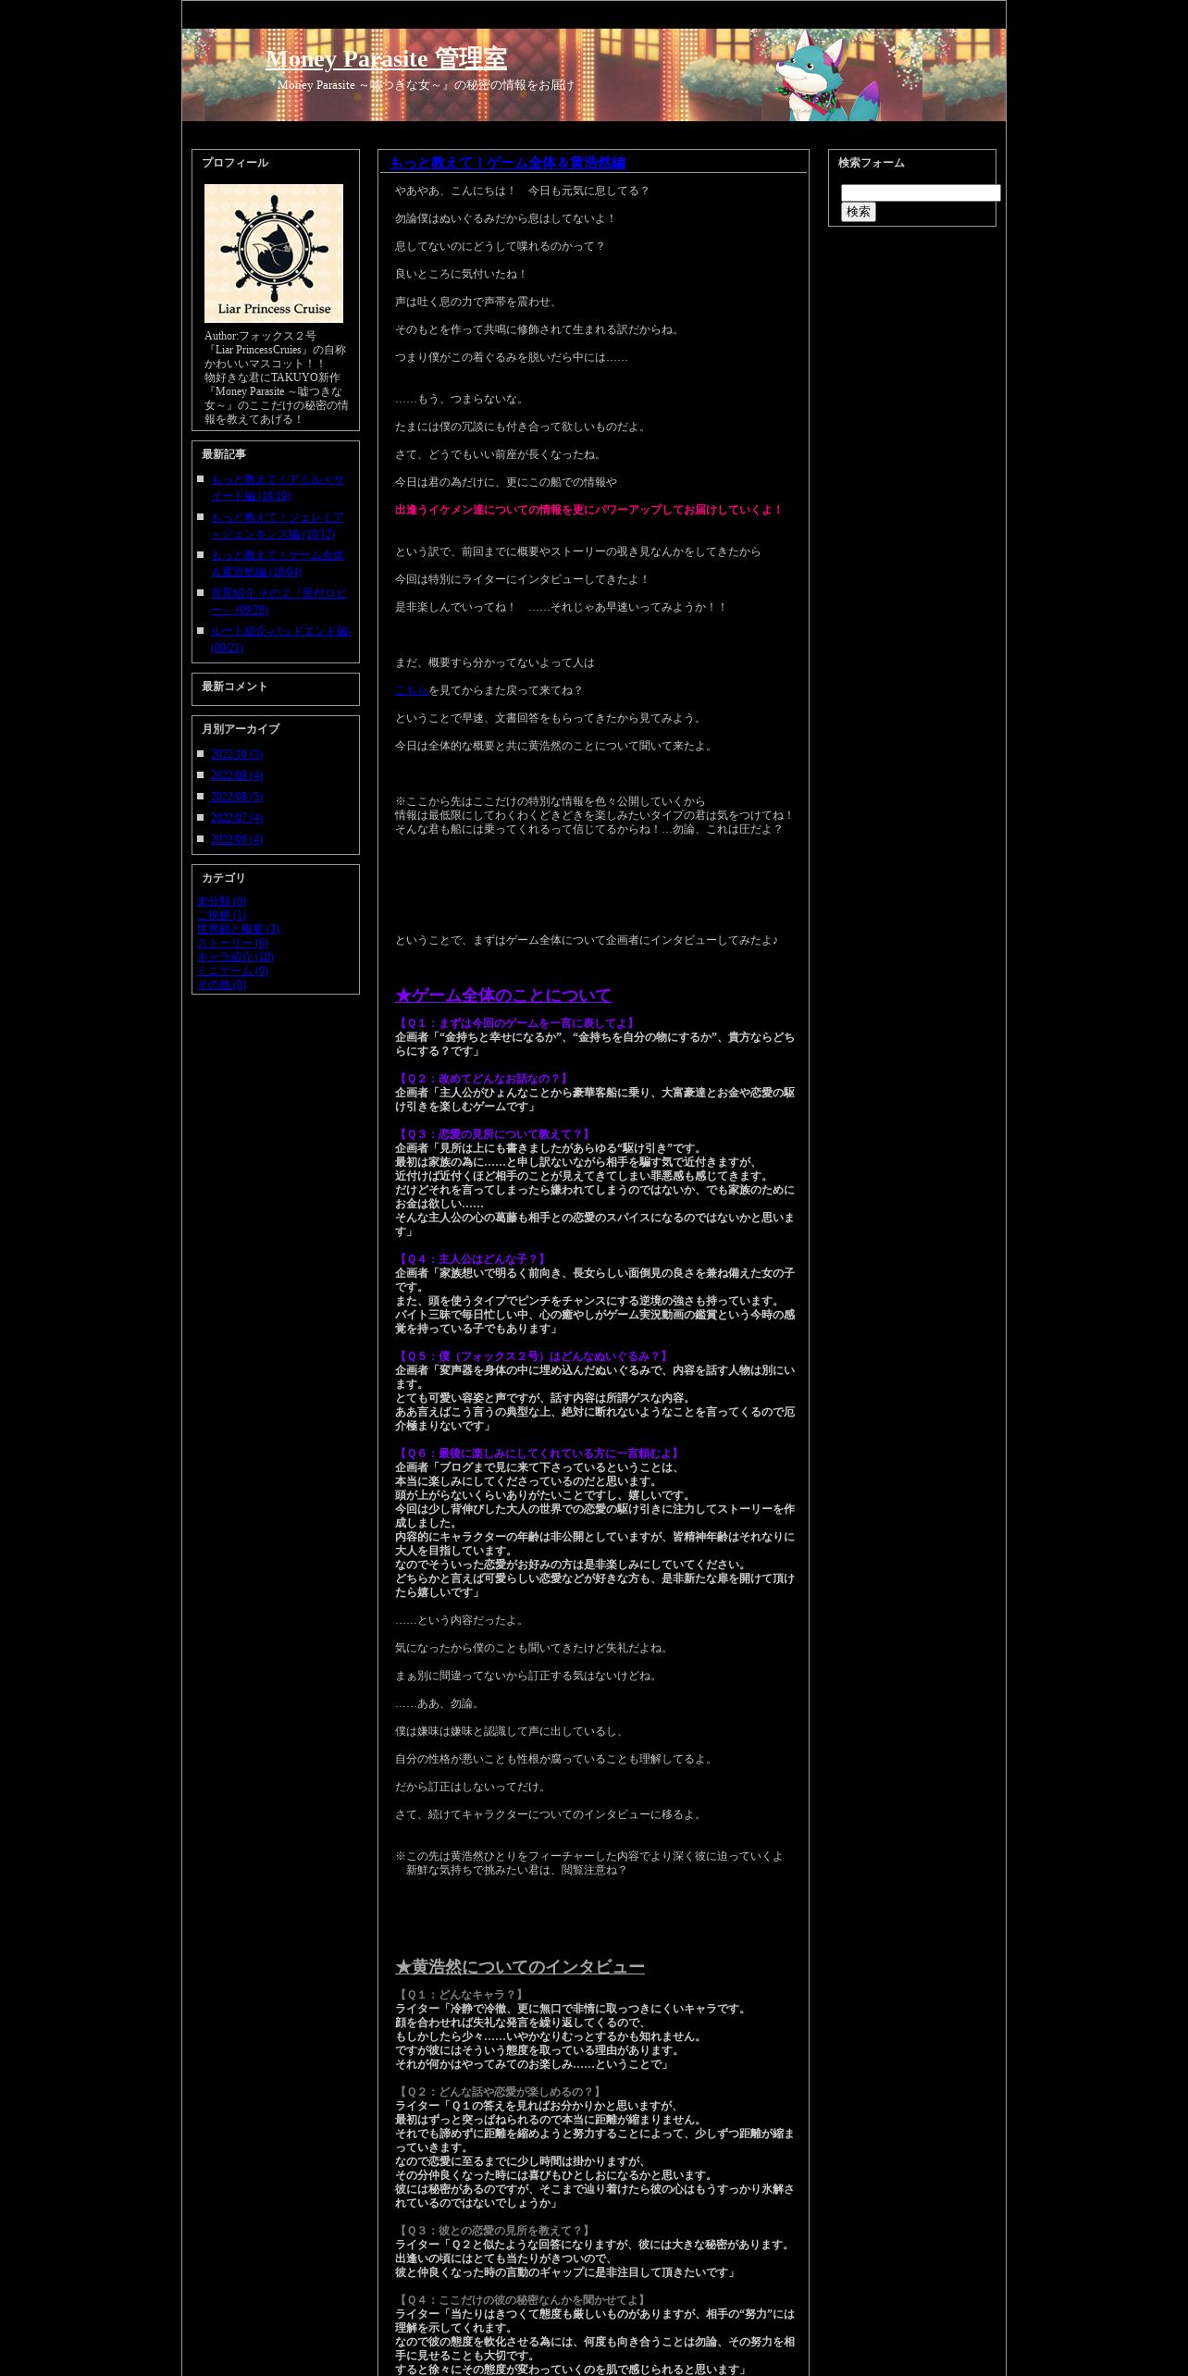Open category ミニゲーム (0)
Screen dimensions: 1188x2376
(x=232, y=971)
